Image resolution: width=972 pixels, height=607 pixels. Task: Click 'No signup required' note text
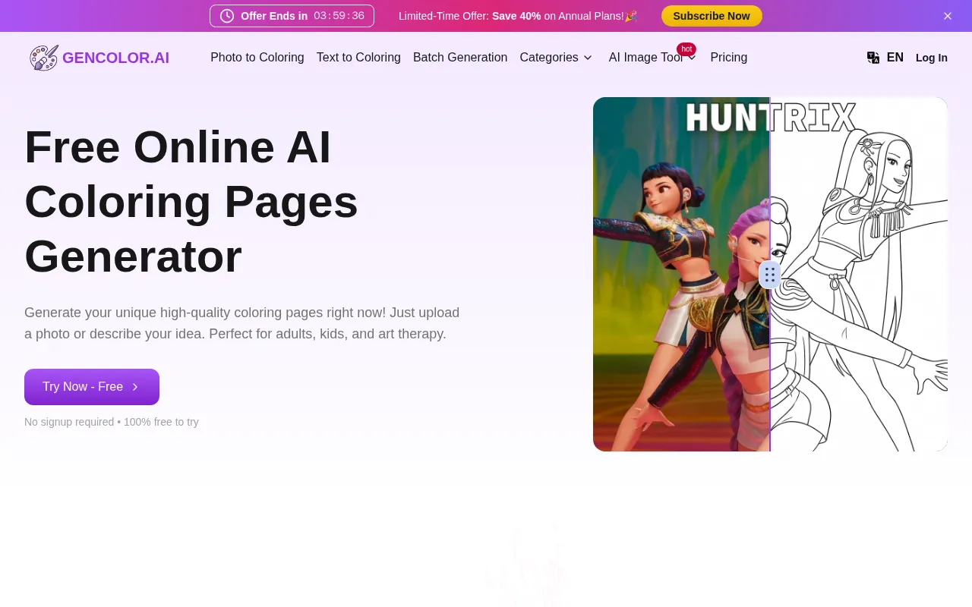[x=112, y=422]
